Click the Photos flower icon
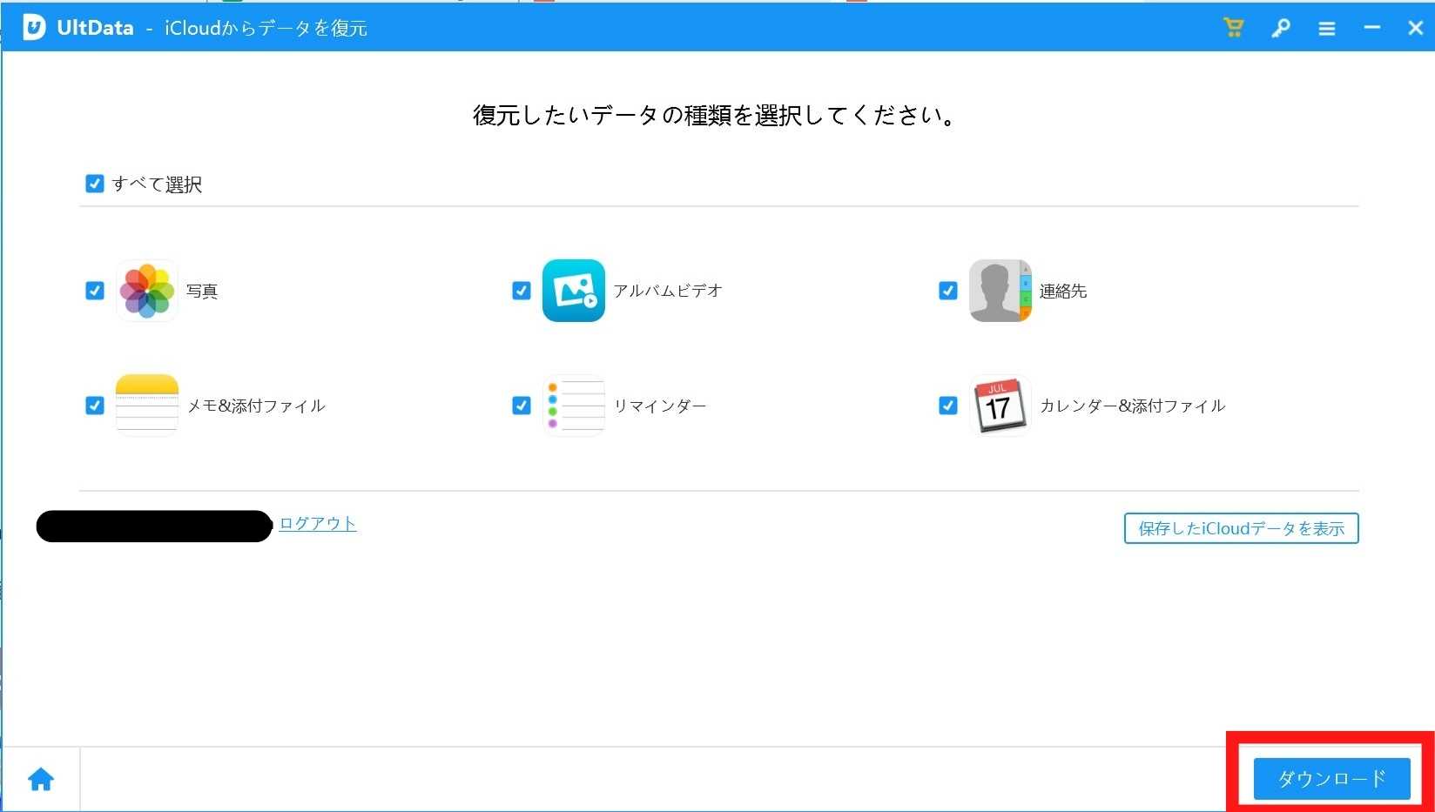Viewport: 1435px width, 812px height. coord(146,291)
